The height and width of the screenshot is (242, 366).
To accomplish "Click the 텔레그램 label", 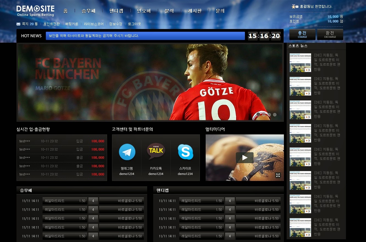I will [x=127, y=169].
